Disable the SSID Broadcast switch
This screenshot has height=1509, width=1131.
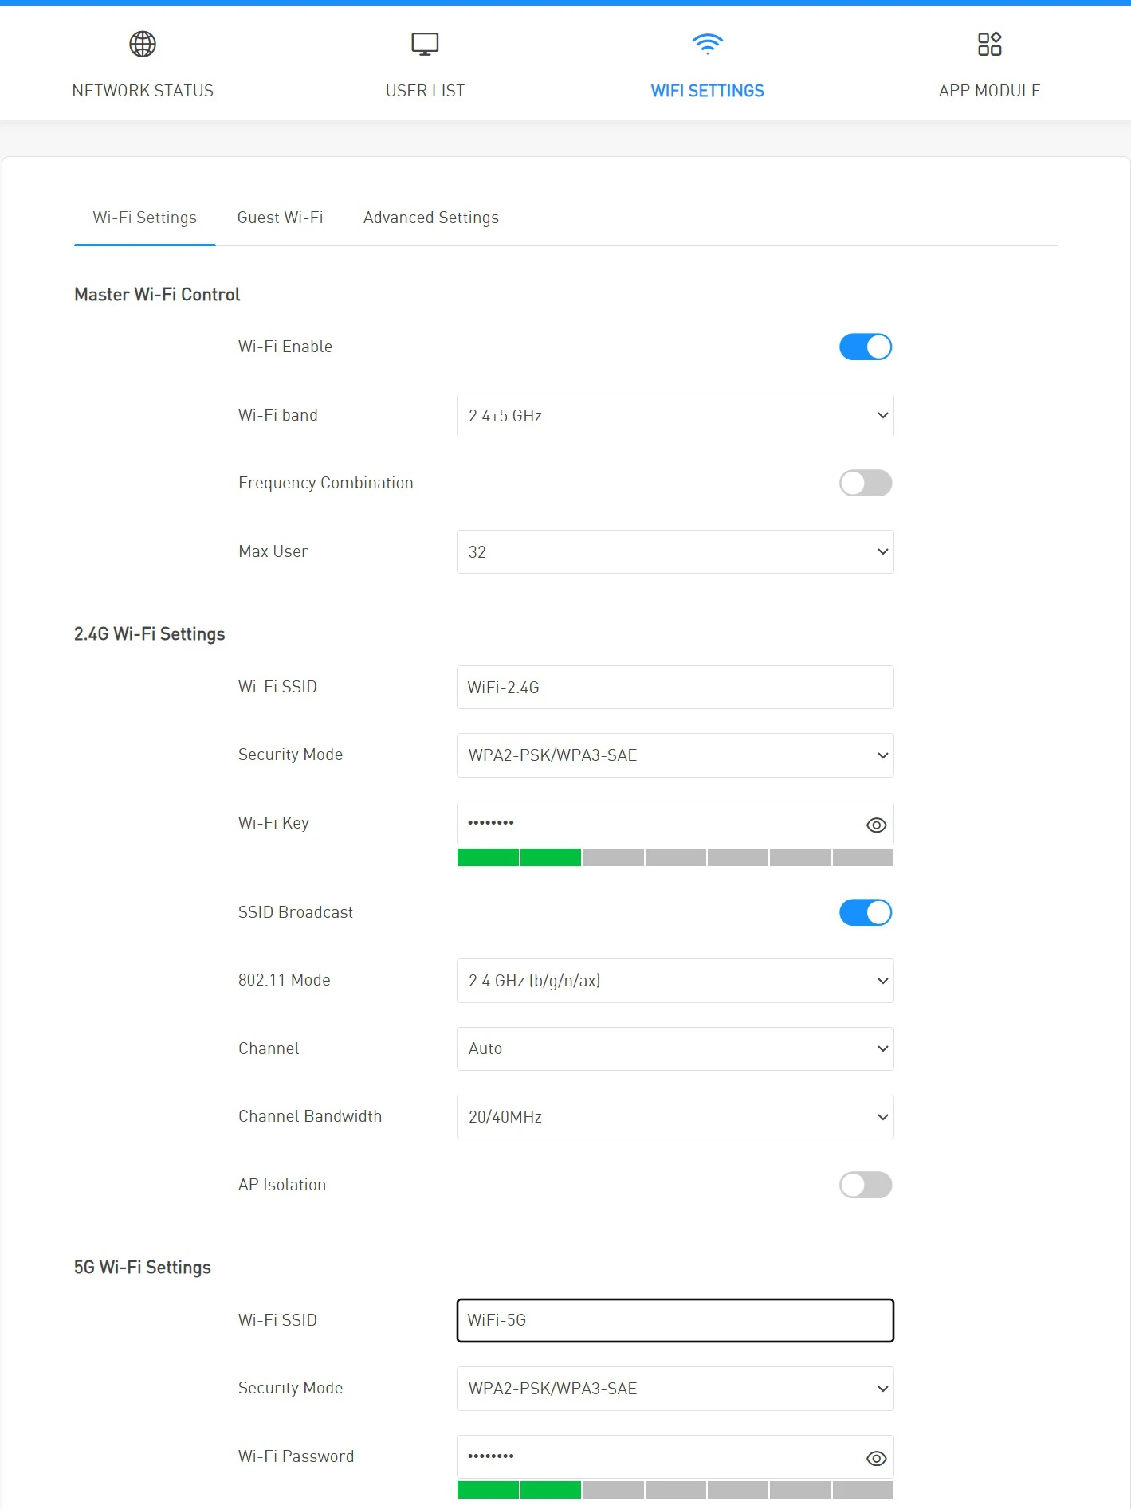866,913
